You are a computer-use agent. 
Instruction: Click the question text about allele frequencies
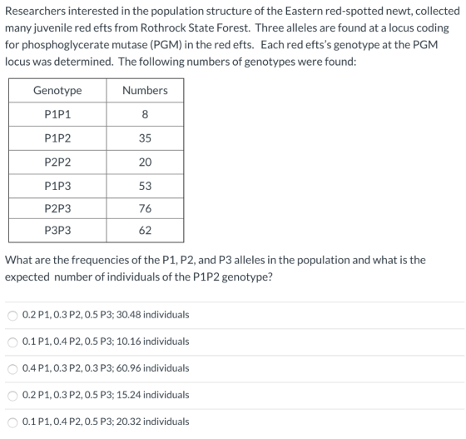[x=216, y=268]
